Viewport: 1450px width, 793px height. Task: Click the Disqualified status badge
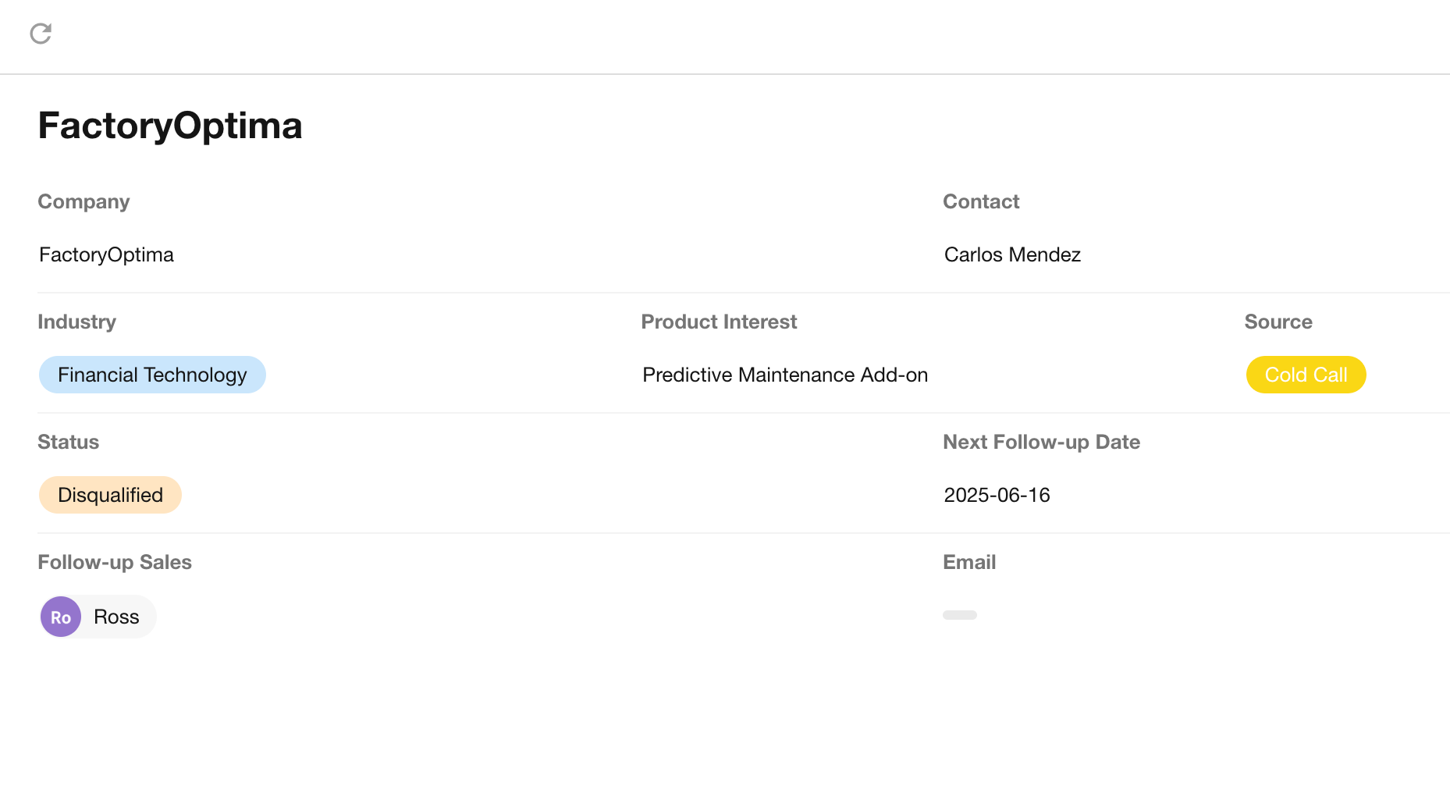(110, 495)
